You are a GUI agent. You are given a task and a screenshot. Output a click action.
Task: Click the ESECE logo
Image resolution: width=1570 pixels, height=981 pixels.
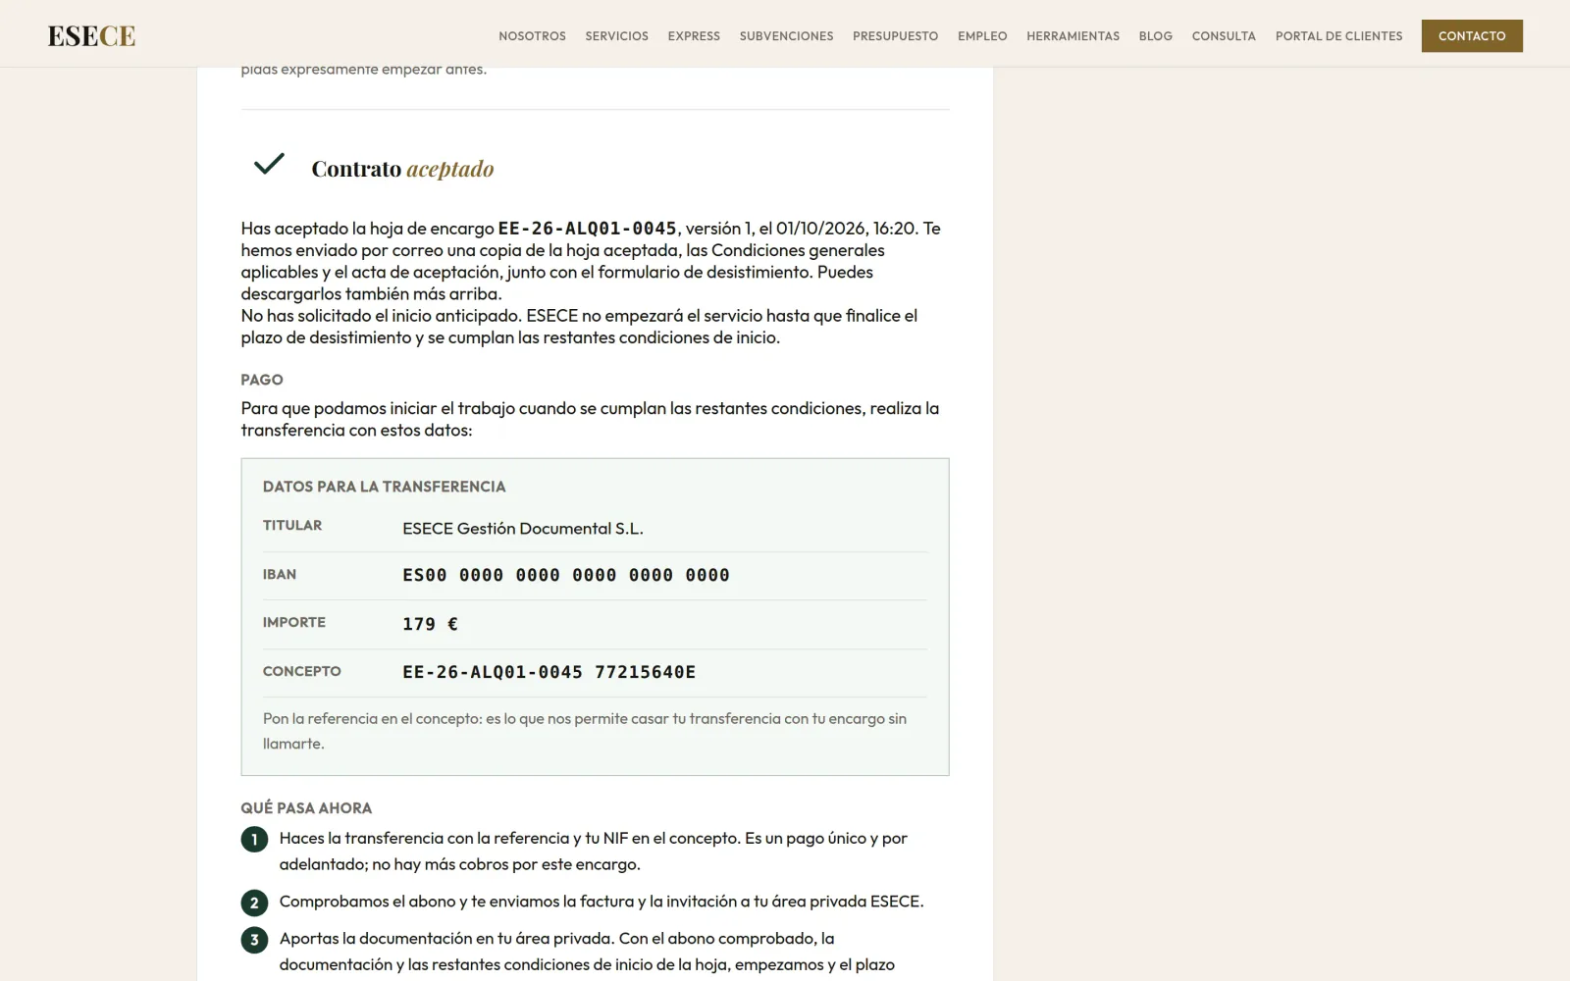91,36
